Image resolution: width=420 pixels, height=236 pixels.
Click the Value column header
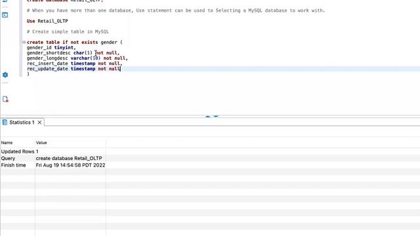coord(41,143)
